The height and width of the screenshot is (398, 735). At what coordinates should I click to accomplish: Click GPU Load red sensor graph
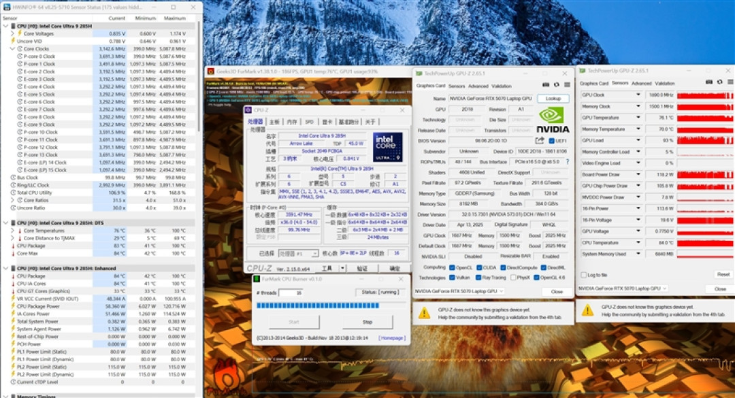[x=704, y=140]
